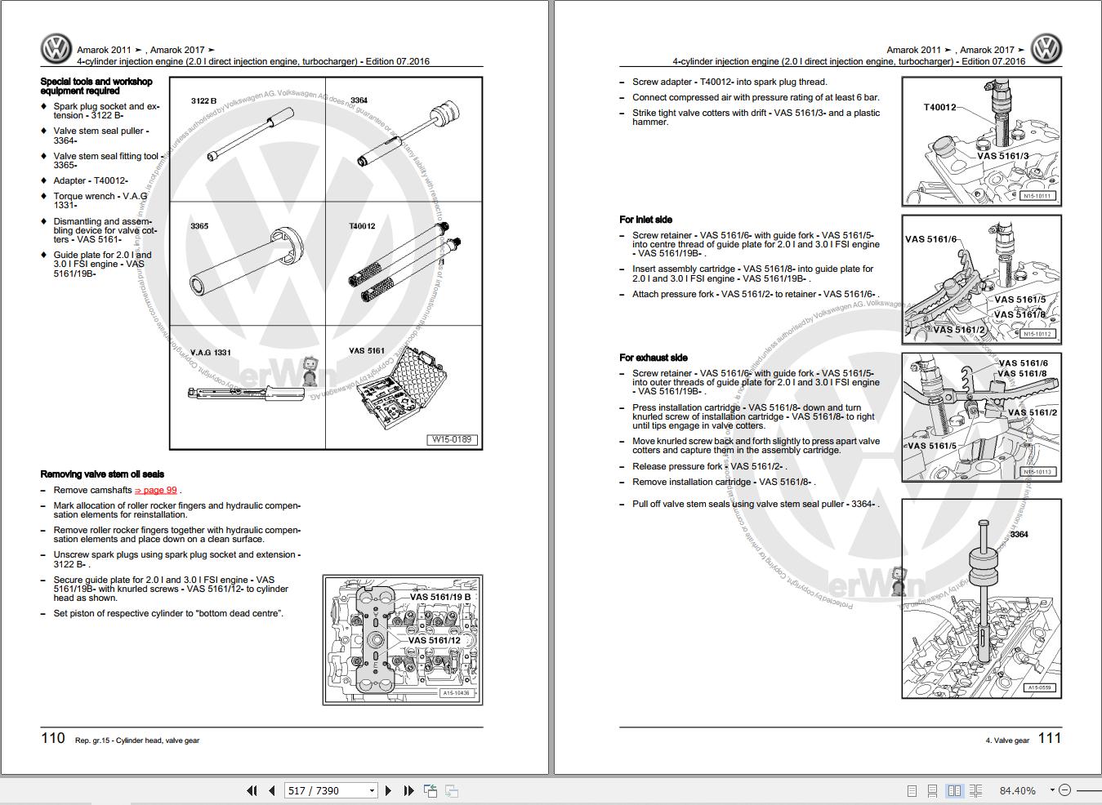Advance to the next page
Viewport: 1102px width, 805px height.
point(389,790)
